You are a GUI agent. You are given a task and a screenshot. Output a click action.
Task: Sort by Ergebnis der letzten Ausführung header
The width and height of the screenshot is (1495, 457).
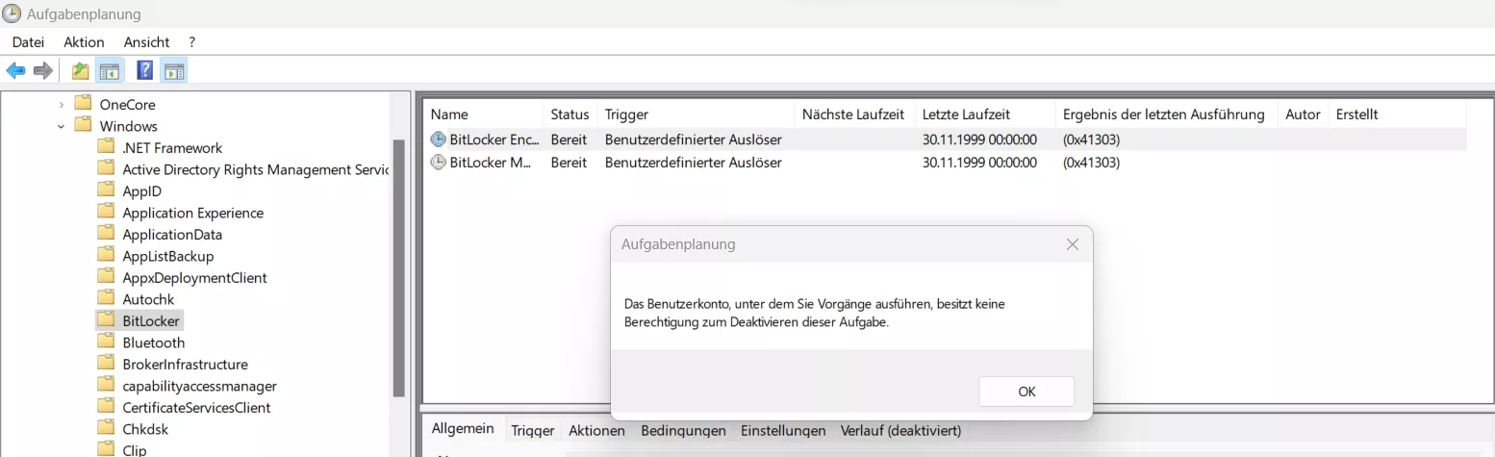(x=1166, y=114)
